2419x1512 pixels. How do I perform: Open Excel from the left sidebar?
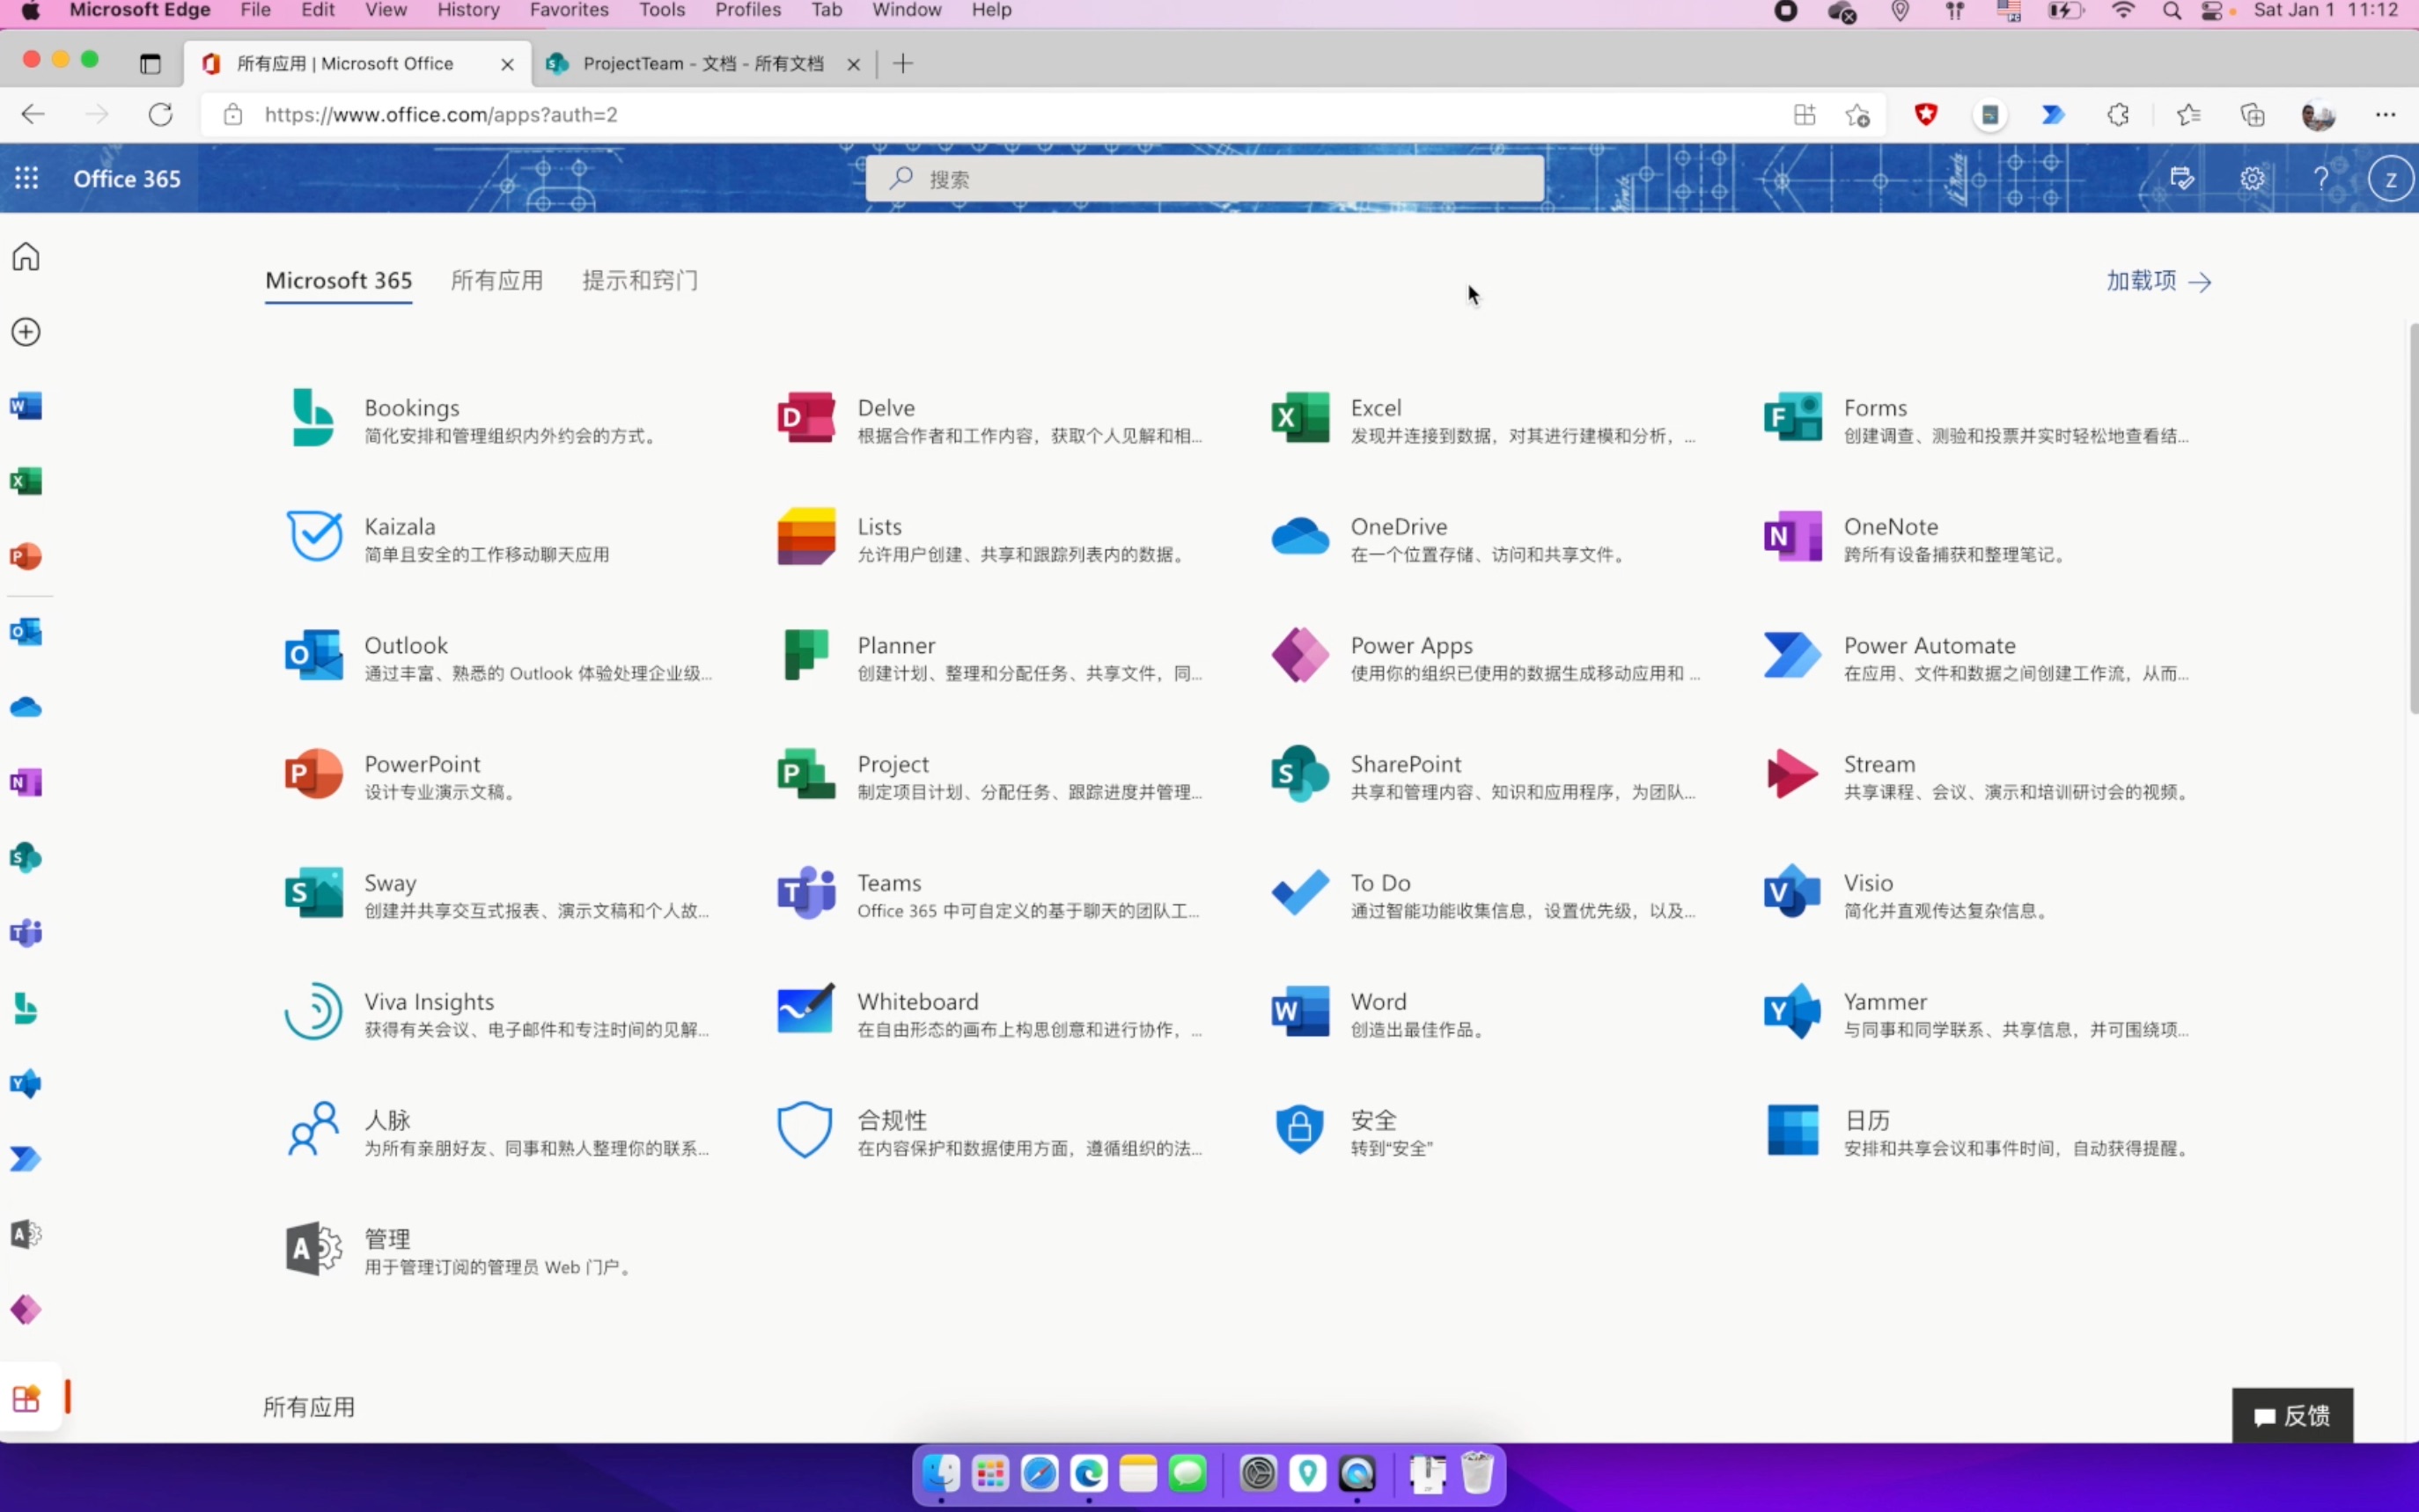[25, 481]
